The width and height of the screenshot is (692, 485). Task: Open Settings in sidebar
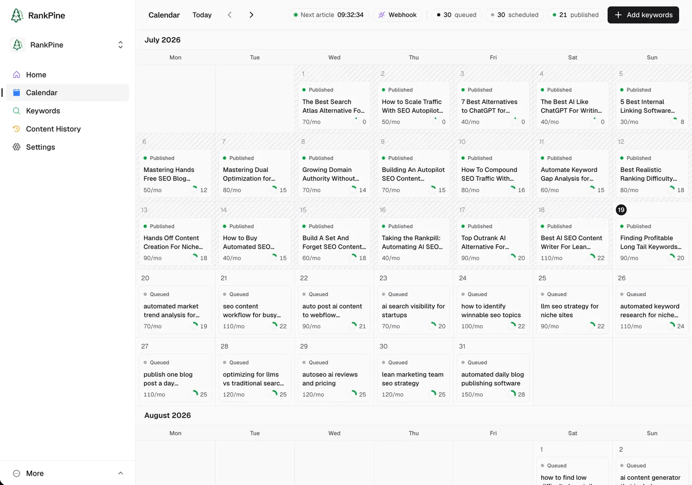point(68,147)
